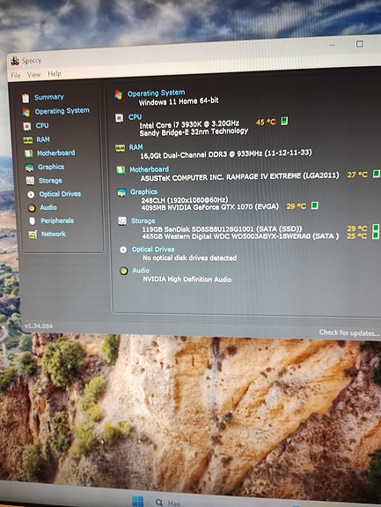Click the RAM stick icon in sidebar
Image resolution: width=381 pixels, height=507 pixels.
[28, 140]
